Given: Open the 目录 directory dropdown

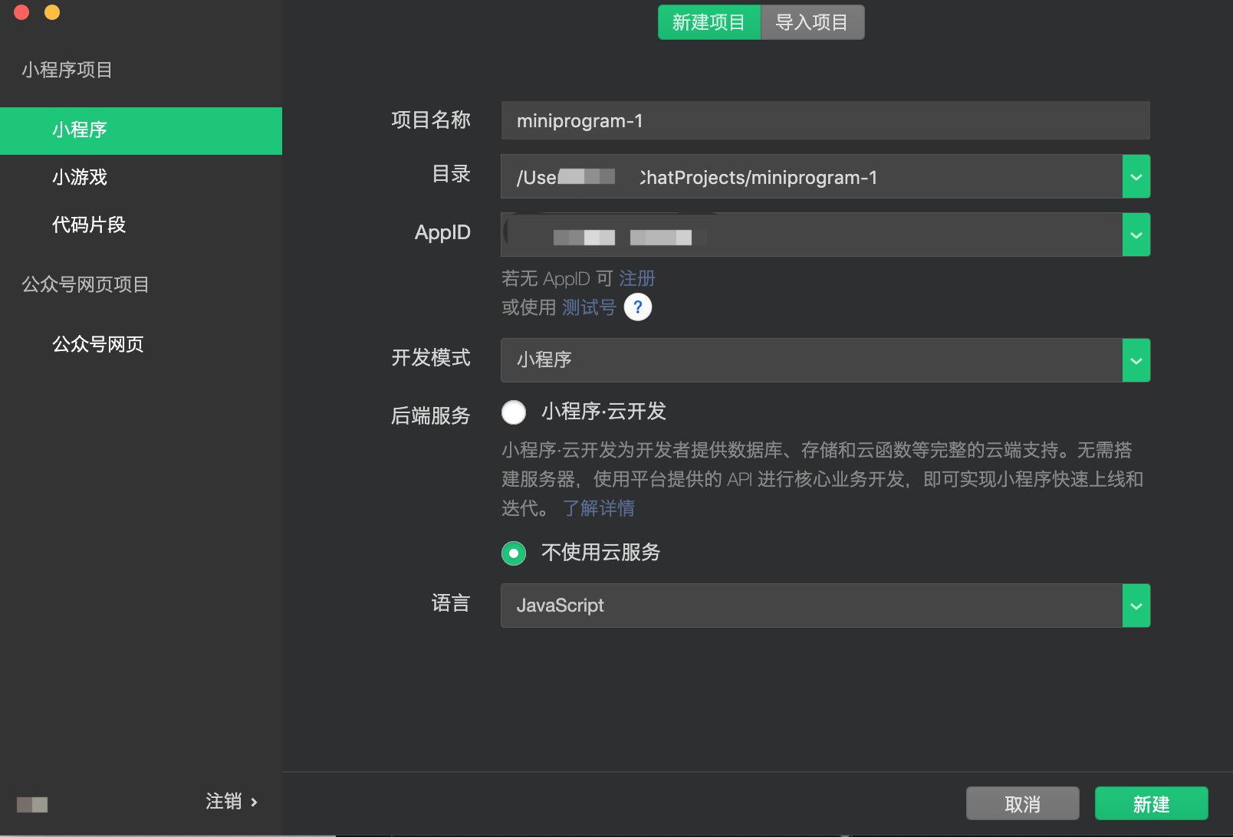Looking at the screenshot, I should tap(1136, 176).
